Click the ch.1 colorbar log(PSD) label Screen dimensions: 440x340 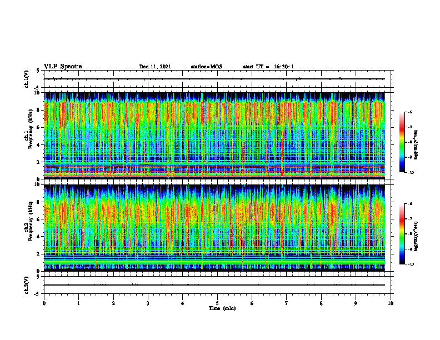(x=416, y=145)
